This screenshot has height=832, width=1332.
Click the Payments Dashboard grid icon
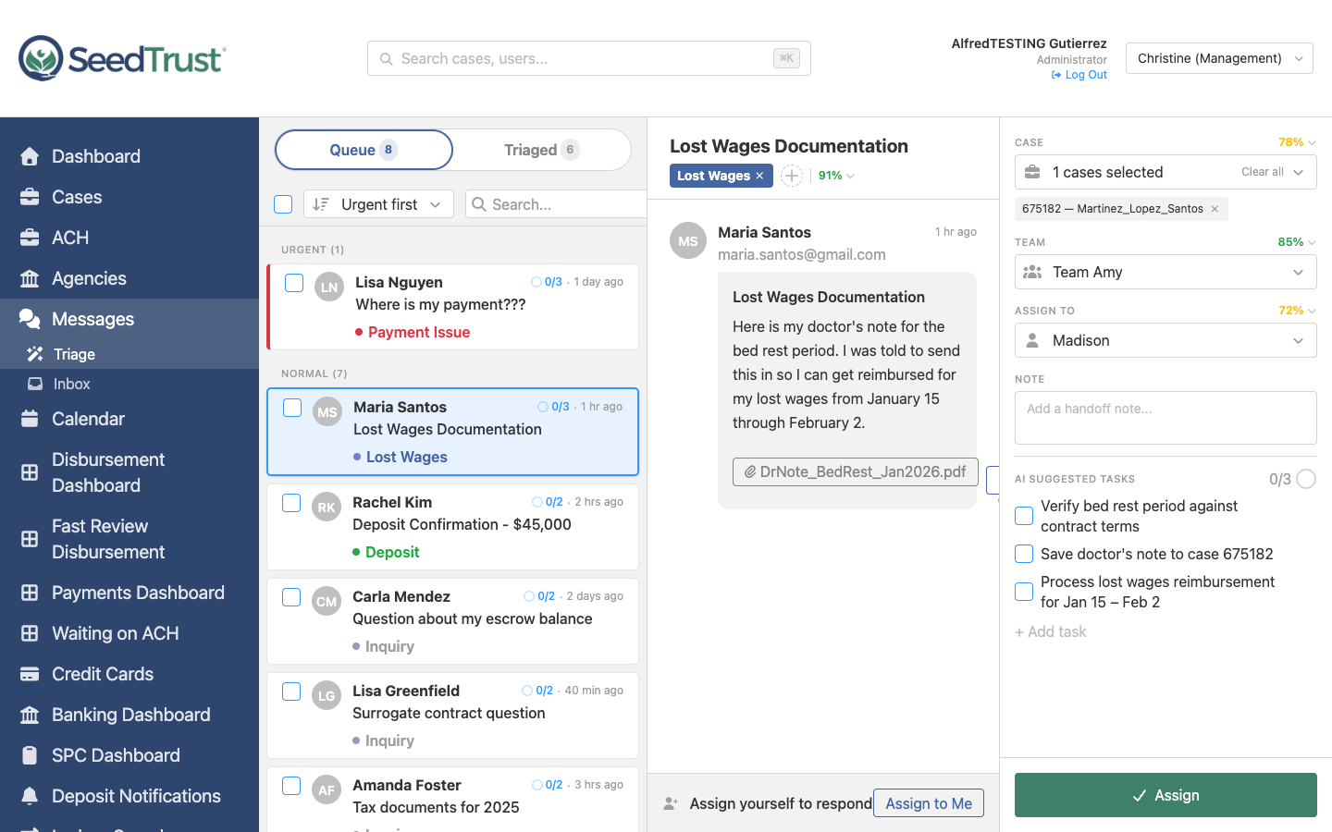tap(30, 593)
